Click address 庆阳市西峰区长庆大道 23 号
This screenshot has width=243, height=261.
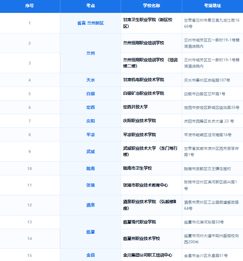[209, 121]
